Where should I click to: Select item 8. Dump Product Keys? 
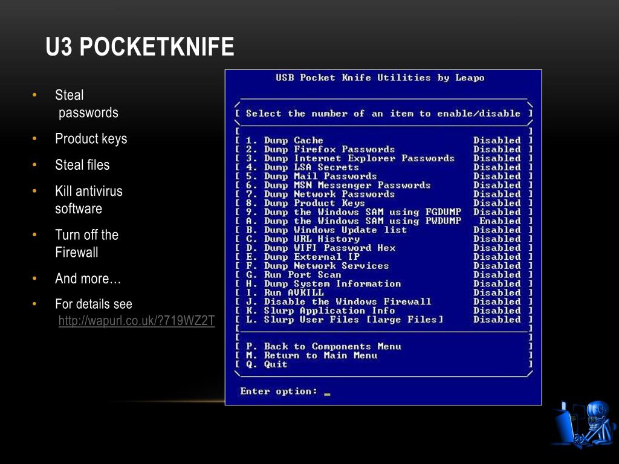(305, 203)
